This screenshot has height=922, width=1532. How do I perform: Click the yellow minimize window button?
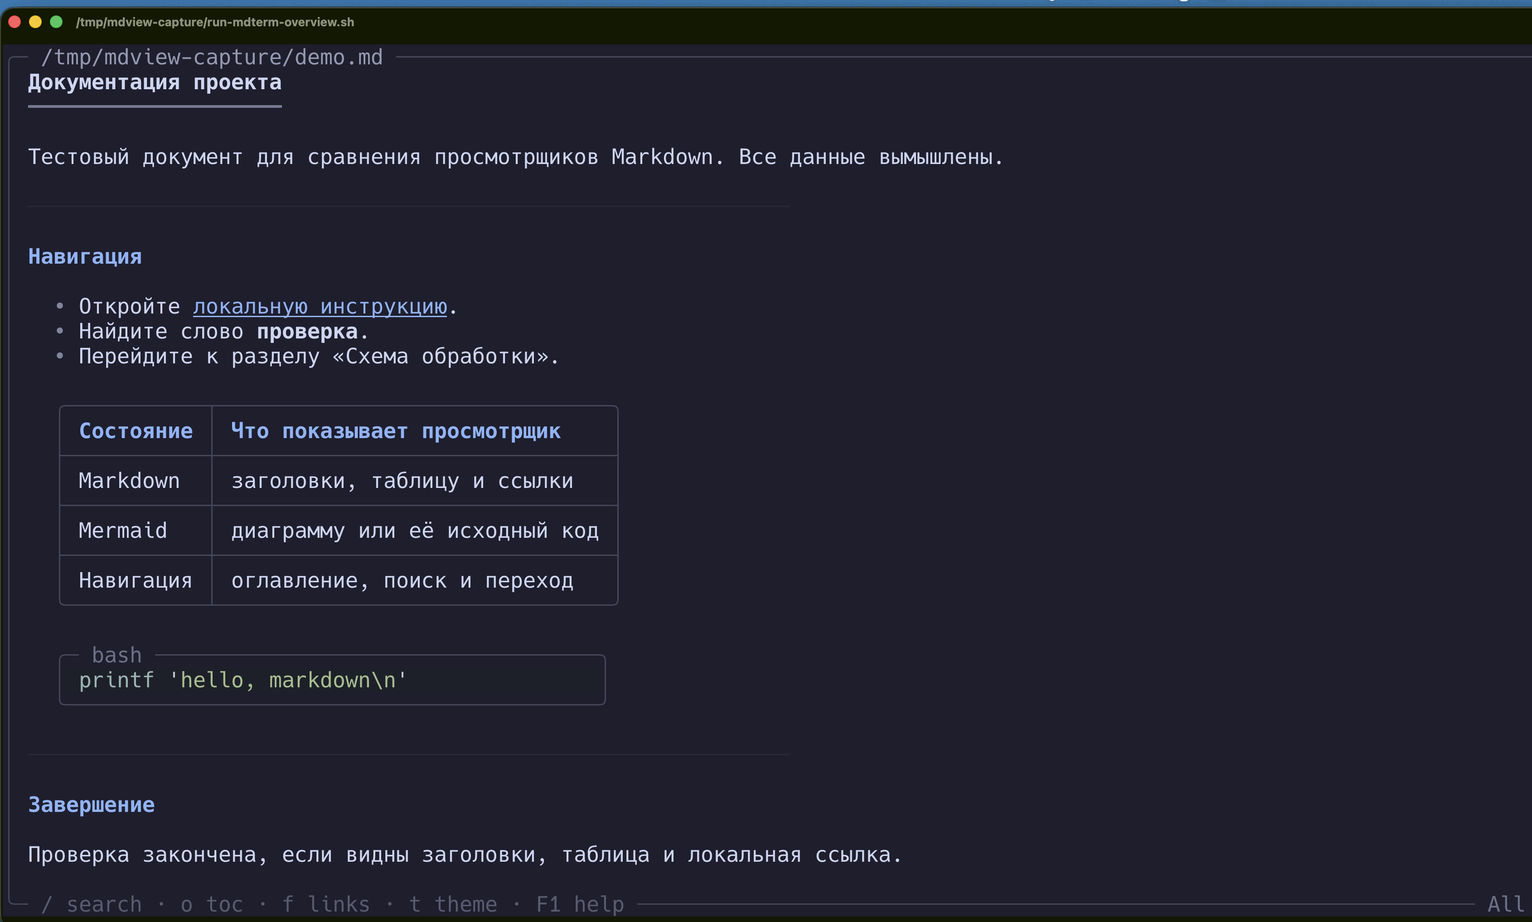coord(35,22)
